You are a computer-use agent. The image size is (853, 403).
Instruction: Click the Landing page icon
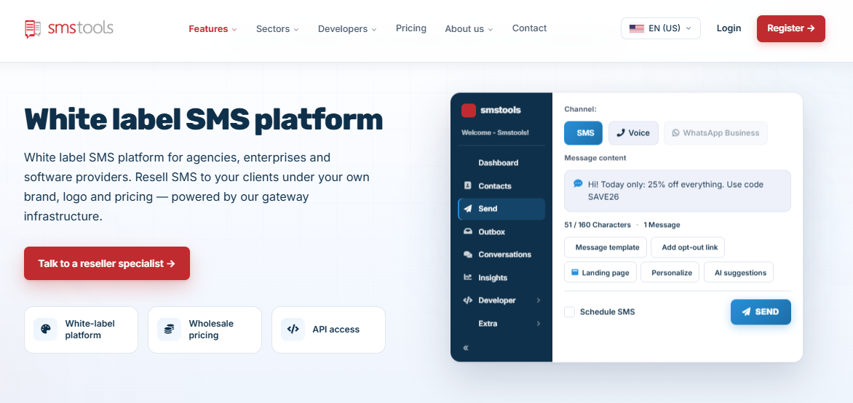point(575,272)
